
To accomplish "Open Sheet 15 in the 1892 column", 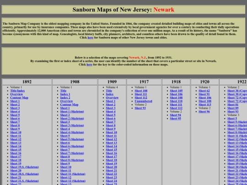I will (x=16, y=150).
